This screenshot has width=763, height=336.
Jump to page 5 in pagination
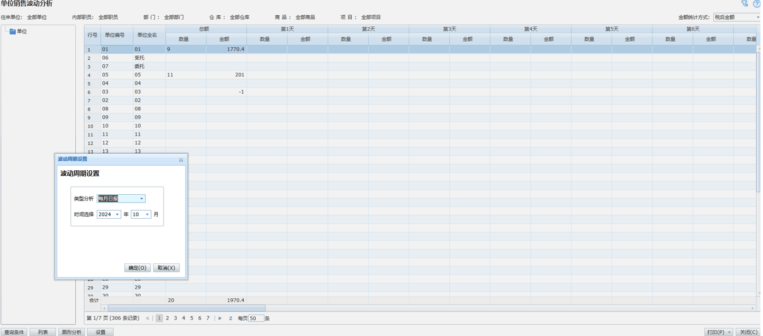(x=191, y=318)
